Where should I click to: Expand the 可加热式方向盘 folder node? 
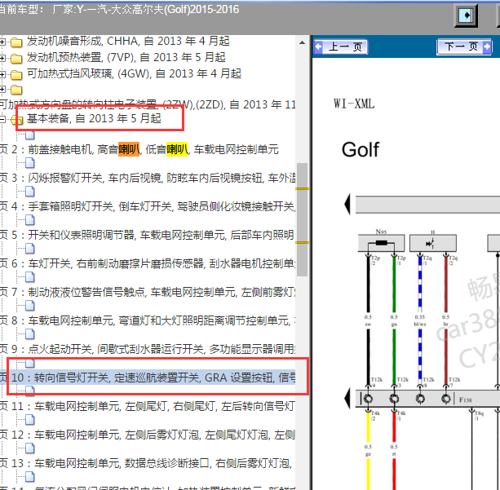(x=2, y=89)
